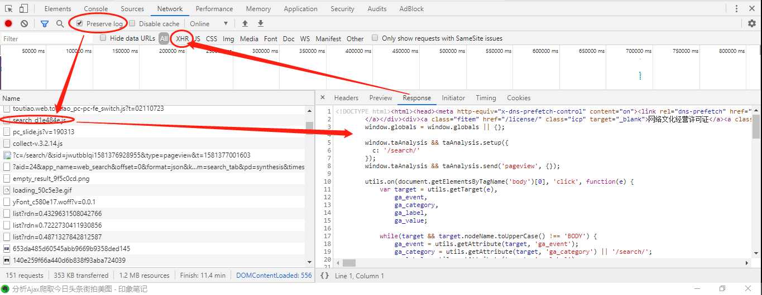This screenshot has height=295, width=762.
Task: Stop recording the network log
Action: (x=8, y=23)
